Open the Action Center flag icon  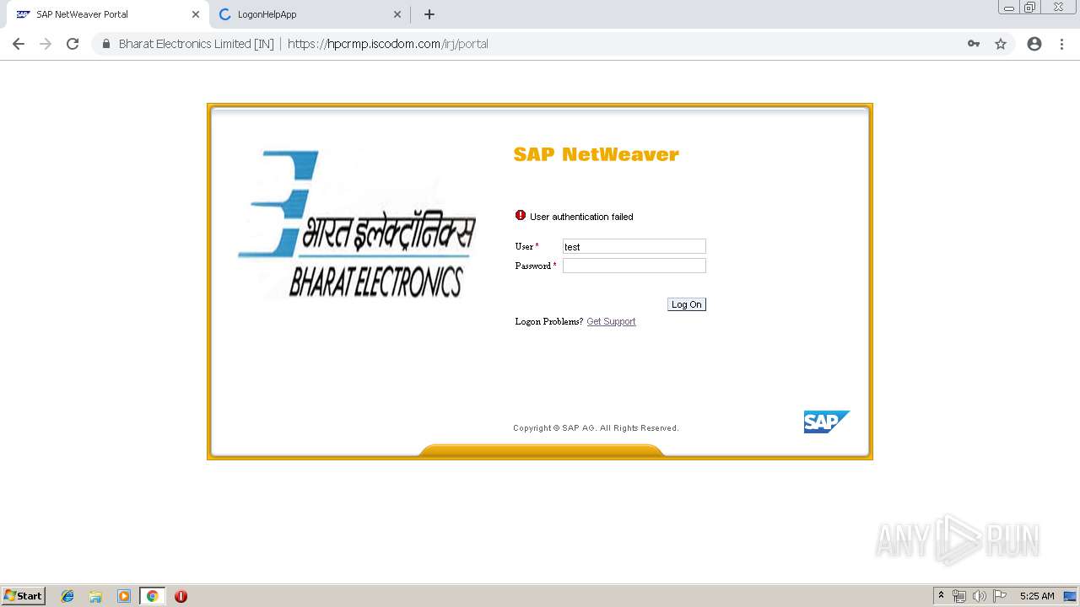[1000, 596]
